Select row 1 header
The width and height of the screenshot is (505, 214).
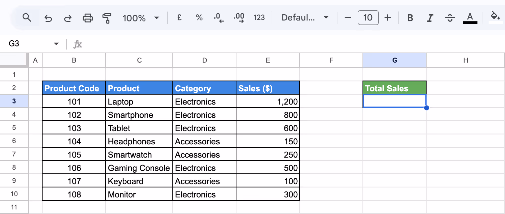tap(14, 74)
